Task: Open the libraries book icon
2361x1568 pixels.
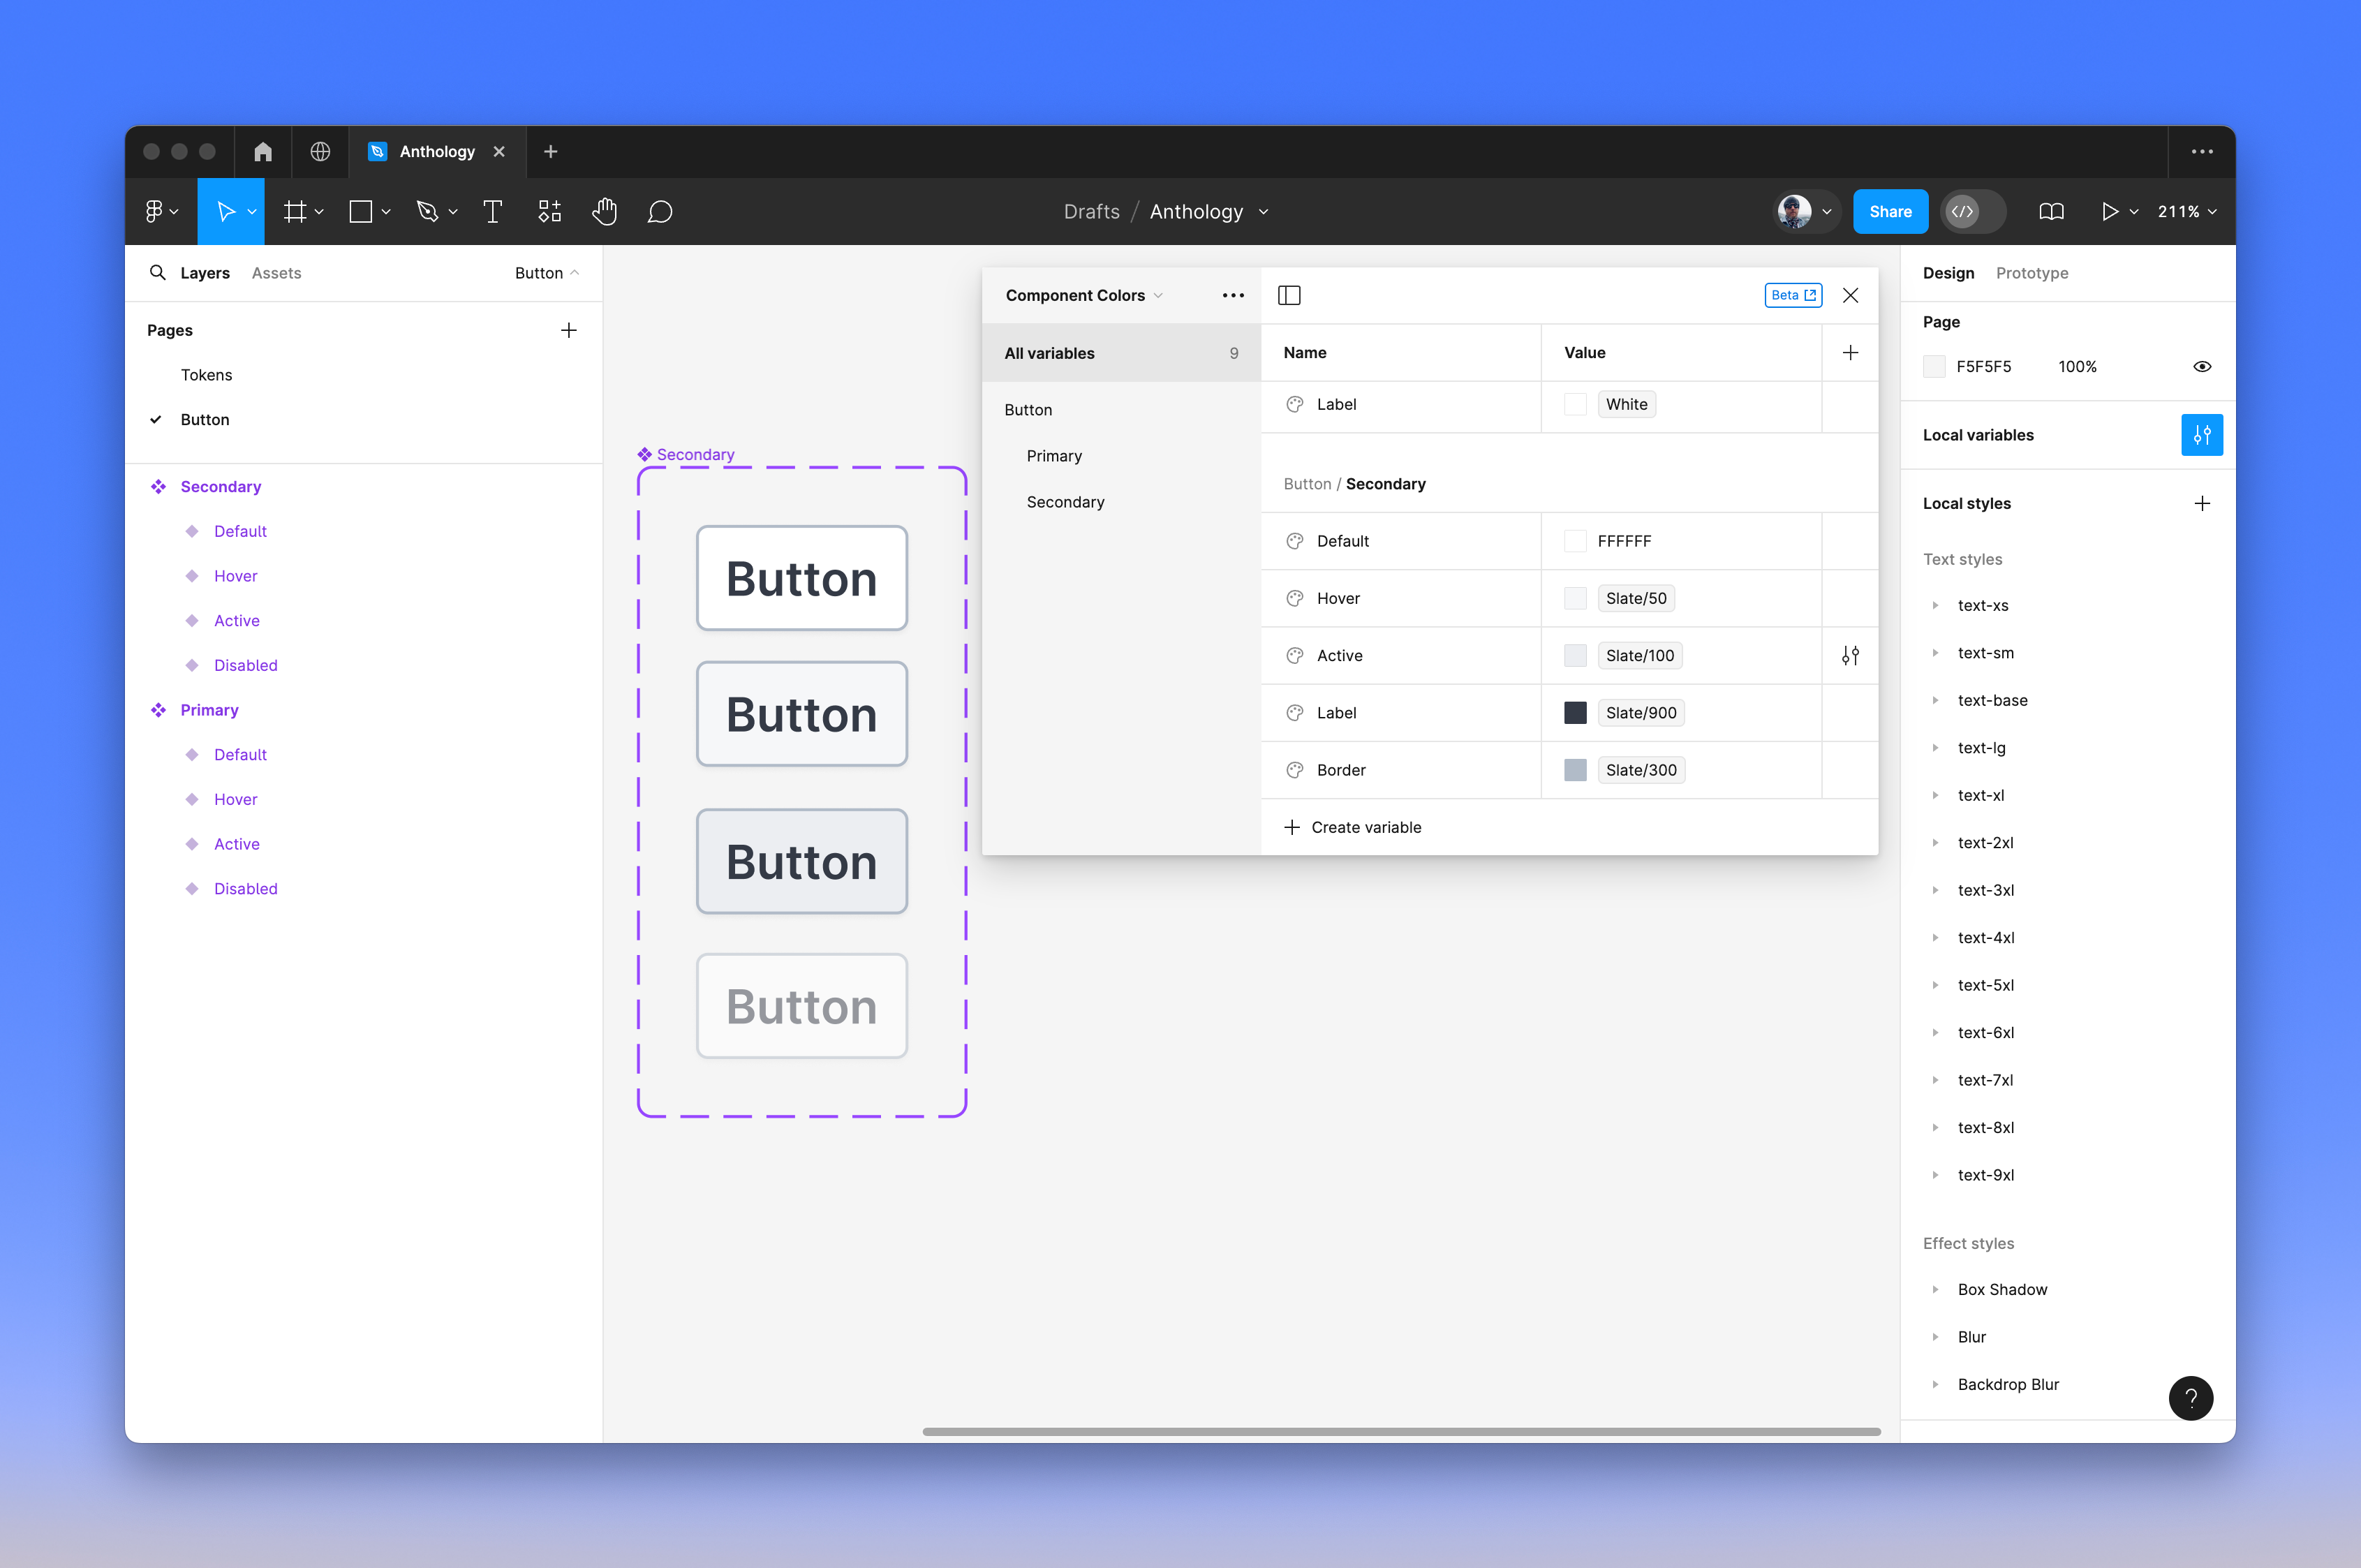Action: tap(2051, 211)
